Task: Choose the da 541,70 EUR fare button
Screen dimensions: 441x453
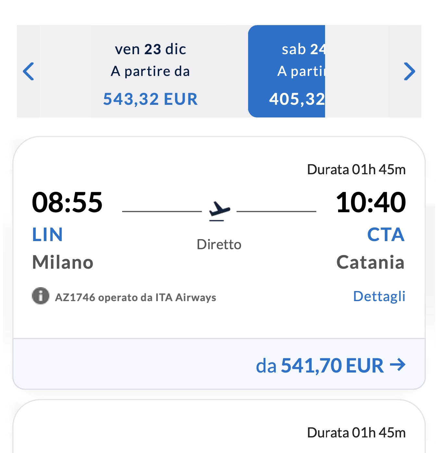Action: [x=330, y=365]
